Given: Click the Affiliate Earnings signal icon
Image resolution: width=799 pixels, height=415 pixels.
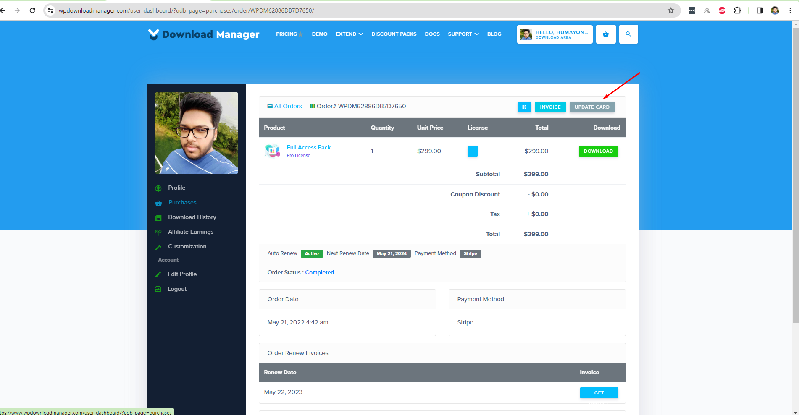Looking at the screenshot, I should [158, 232].
